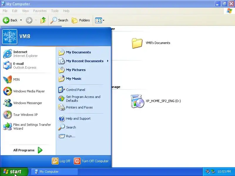Image resolution: width=235 pixels, height=176 pixels.
Task: Open Internet Explorer from Start menu
Action: click(x=28, y=54)
